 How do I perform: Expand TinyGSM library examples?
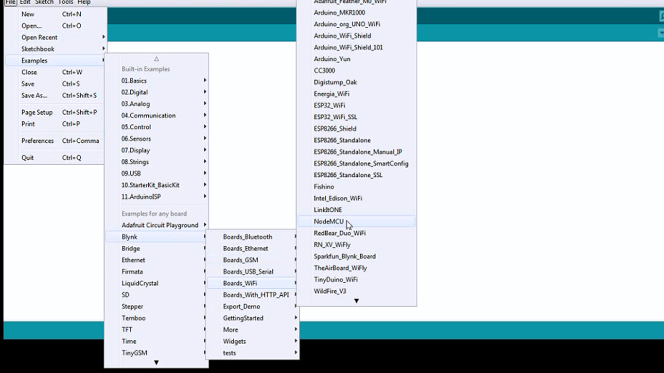point(157,353)
